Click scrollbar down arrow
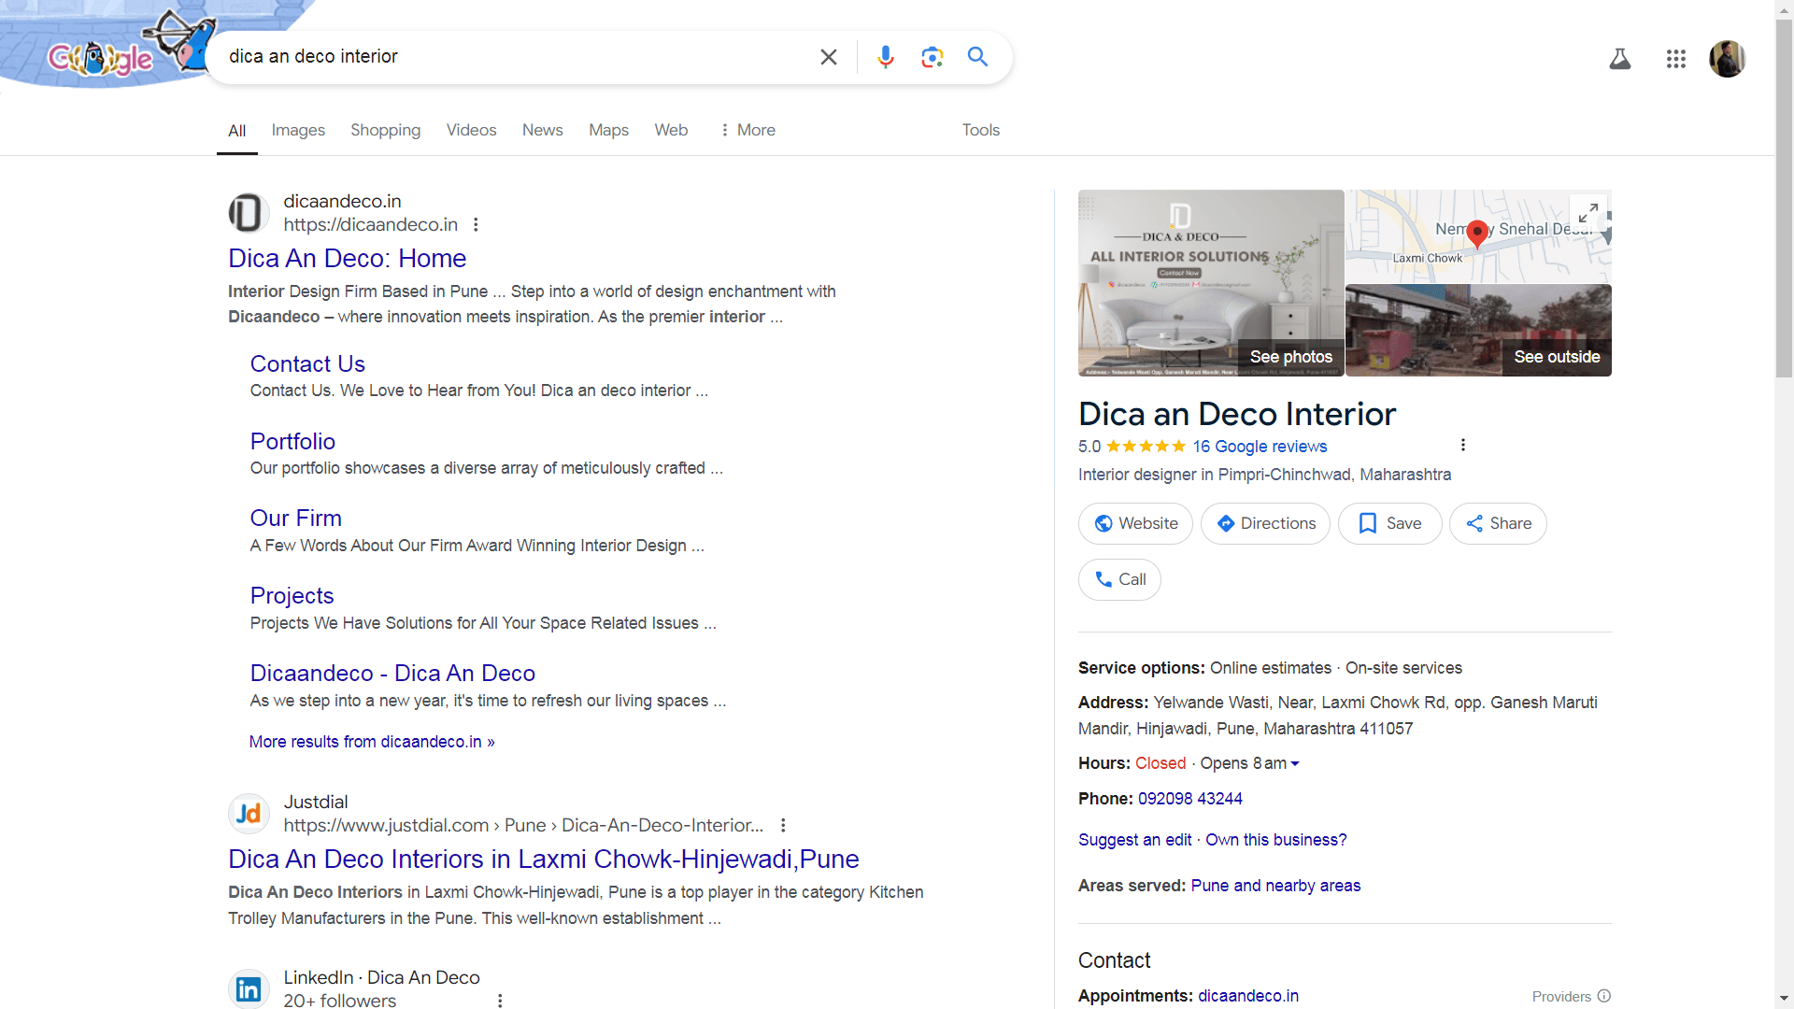The image size is (1794, 1009). point(1785,999)
